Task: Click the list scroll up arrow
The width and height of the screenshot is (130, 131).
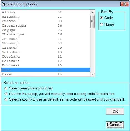Action: tap(93, 12)
